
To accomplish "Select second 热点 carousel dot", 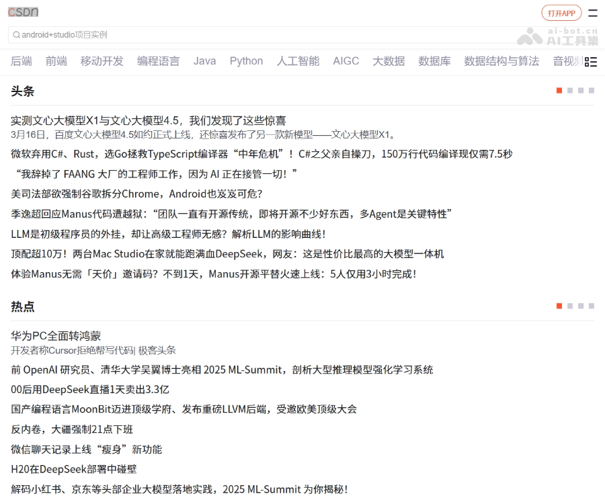I will (x=570, y=306).
